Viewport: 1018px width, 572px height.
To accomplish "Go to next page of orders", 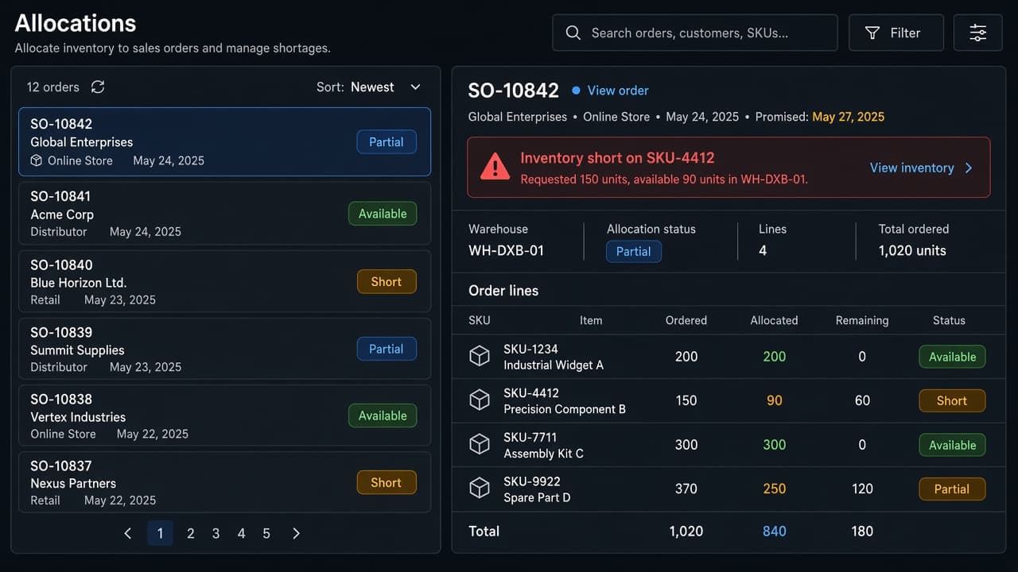I will (296, 533).
